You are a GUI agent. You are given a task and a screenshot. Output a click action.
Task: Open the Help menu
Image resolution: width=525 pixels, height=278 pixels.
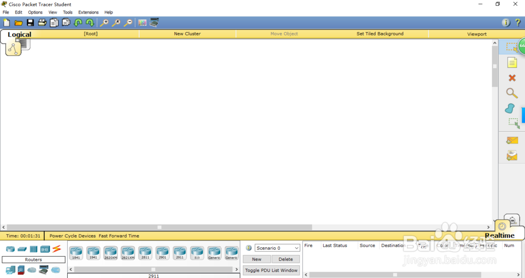coord(109,12)
